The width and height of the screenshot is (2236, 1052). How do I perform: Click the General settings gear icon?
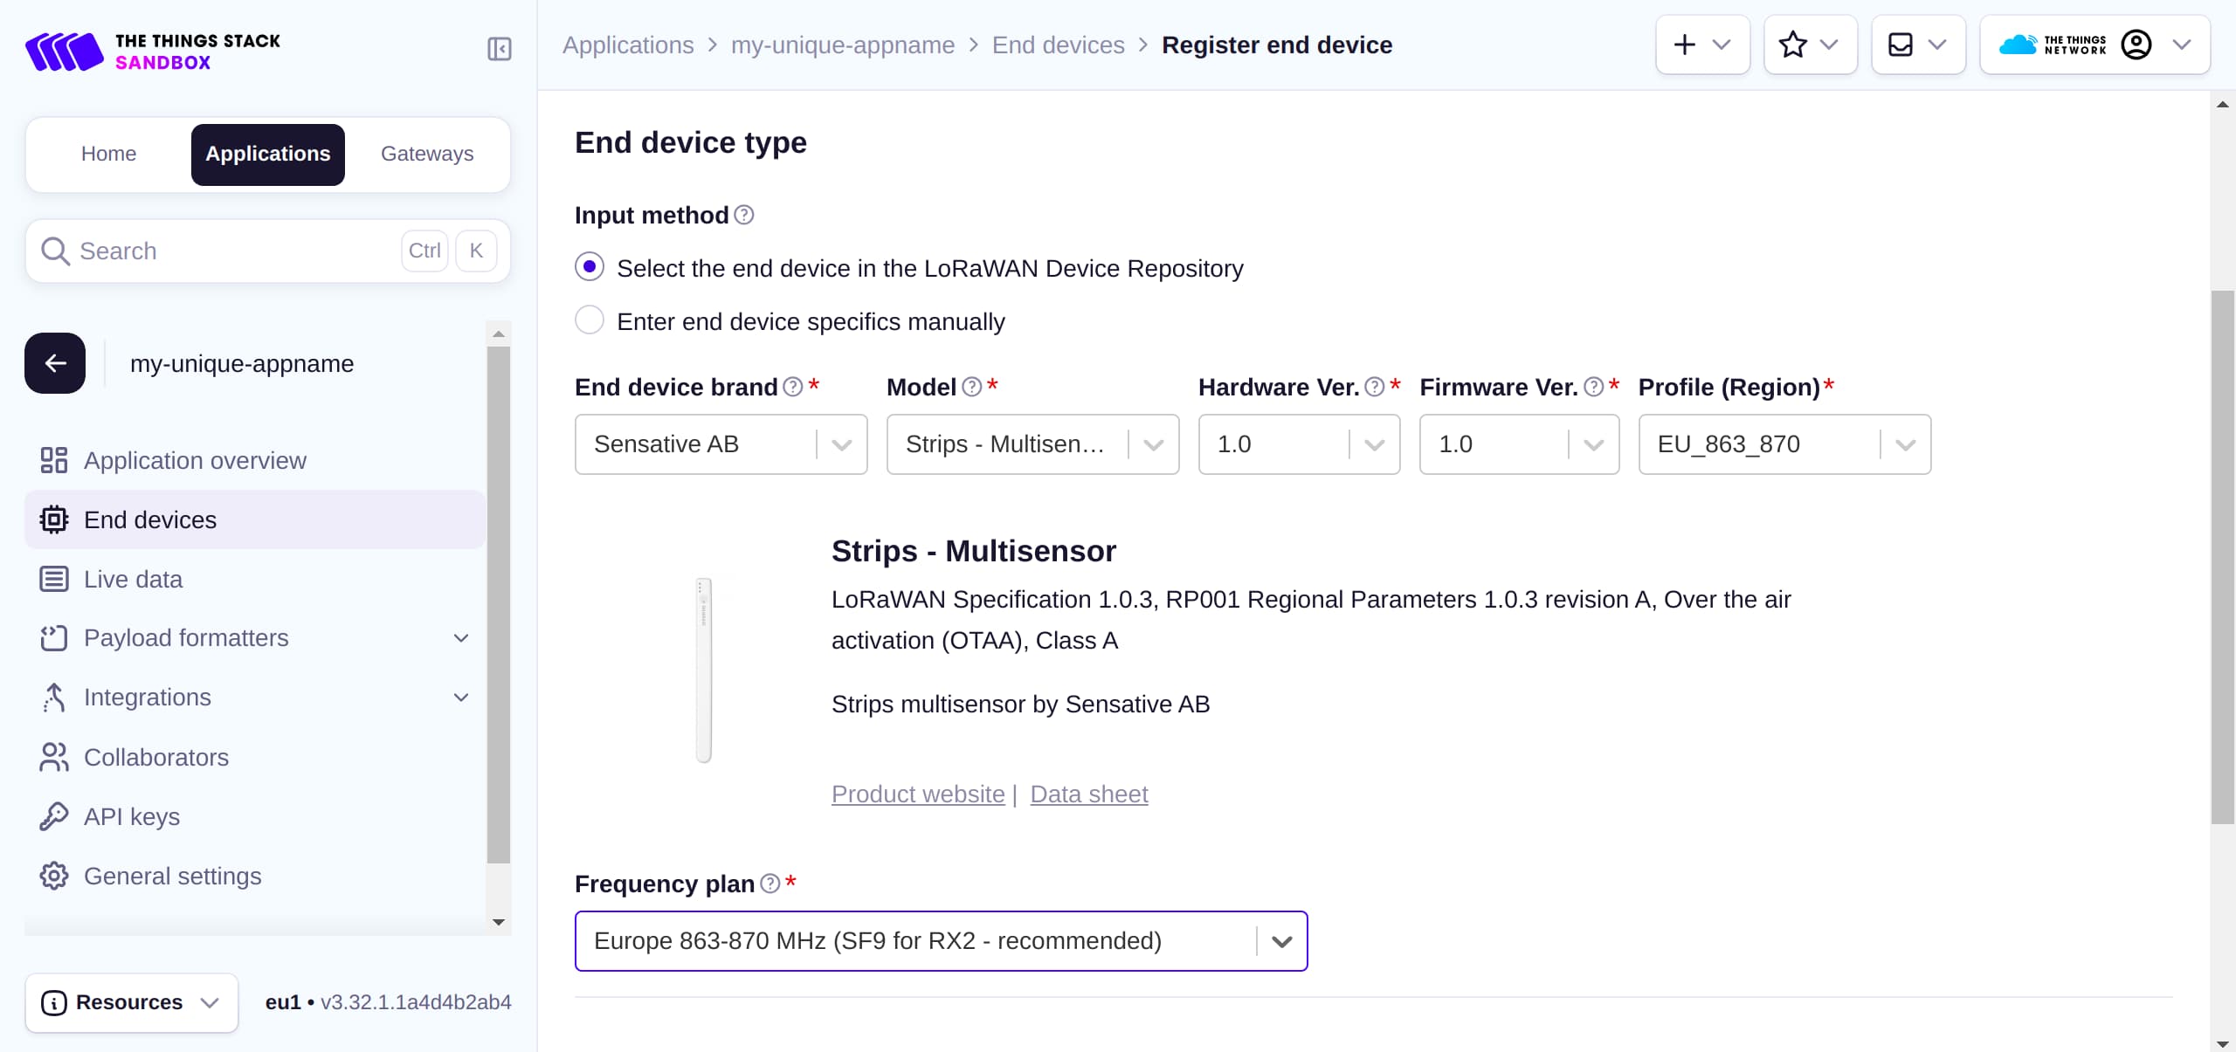click(54, 876)
